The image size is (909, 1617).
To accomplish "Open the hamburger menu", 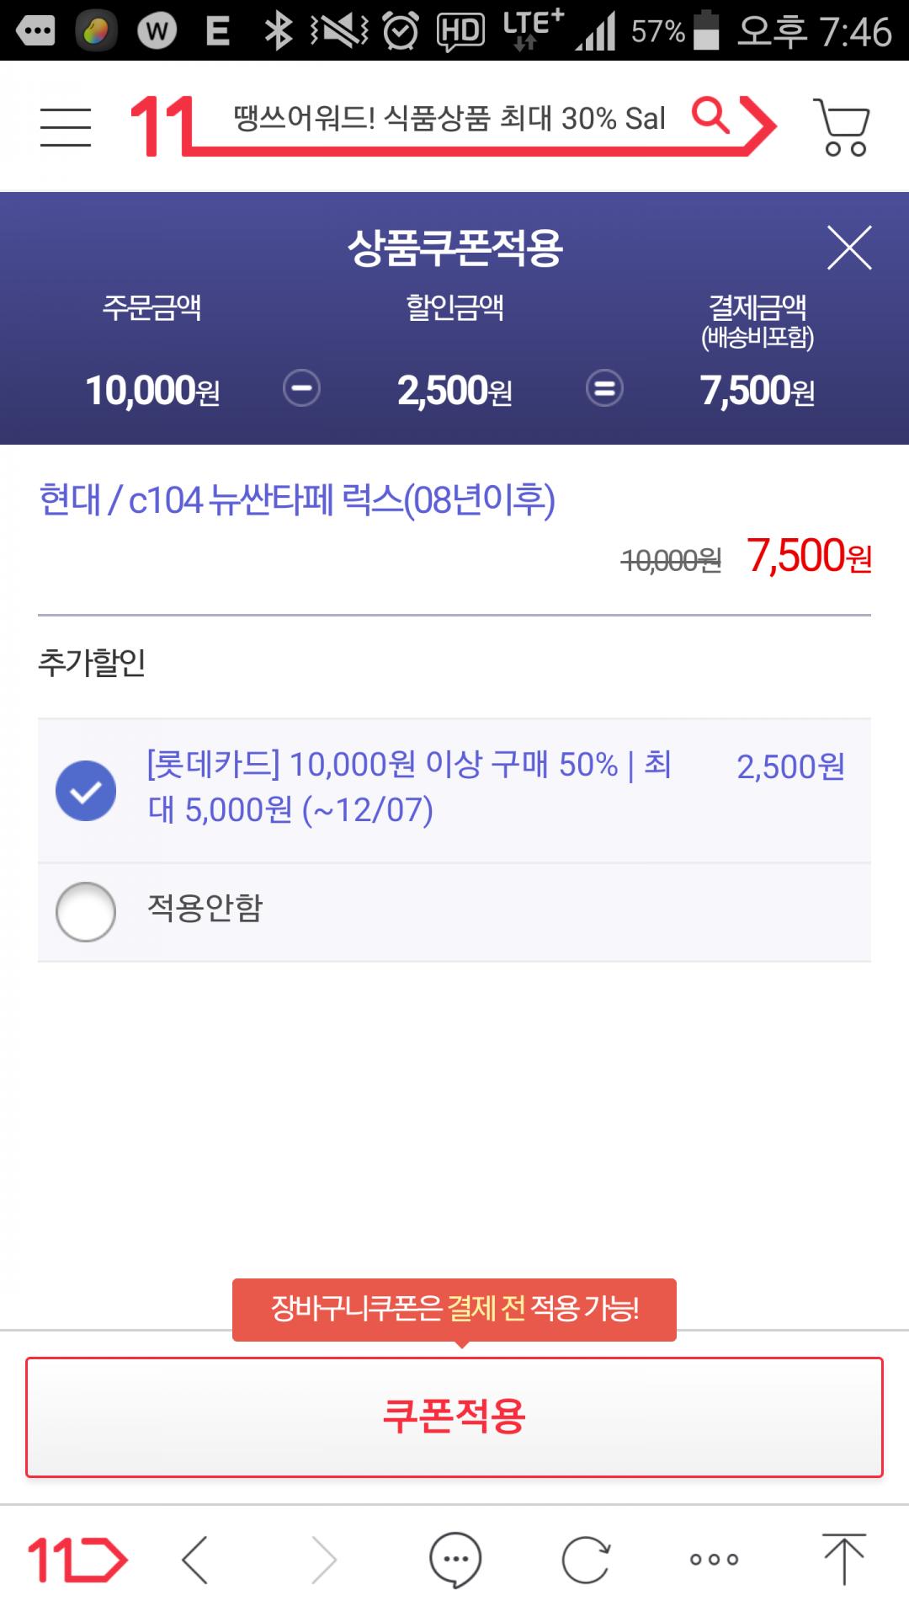I will [x=66, y=127].
